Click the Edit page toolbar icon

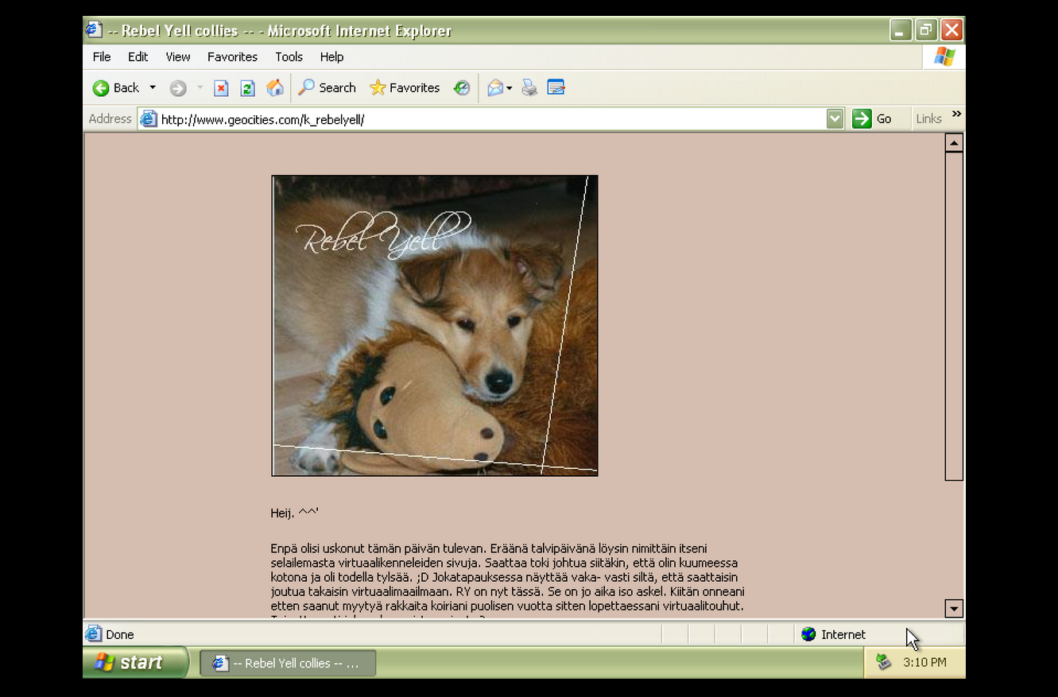pos(556,88)
